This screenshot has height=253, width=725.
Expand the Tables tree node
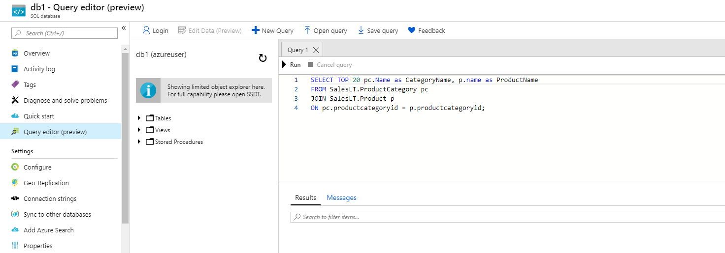tap(139, 118)
